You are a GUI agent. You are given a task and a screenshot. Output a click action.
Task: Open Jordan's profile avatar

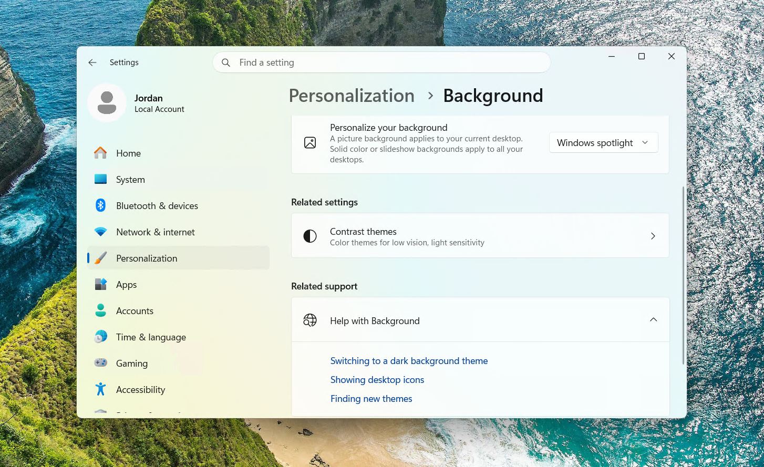pos(107,102)
